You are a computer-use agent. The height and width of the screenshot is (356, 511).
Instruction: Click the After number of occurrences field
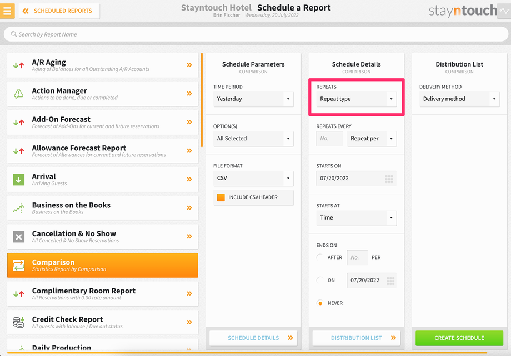tap(357, 257)
